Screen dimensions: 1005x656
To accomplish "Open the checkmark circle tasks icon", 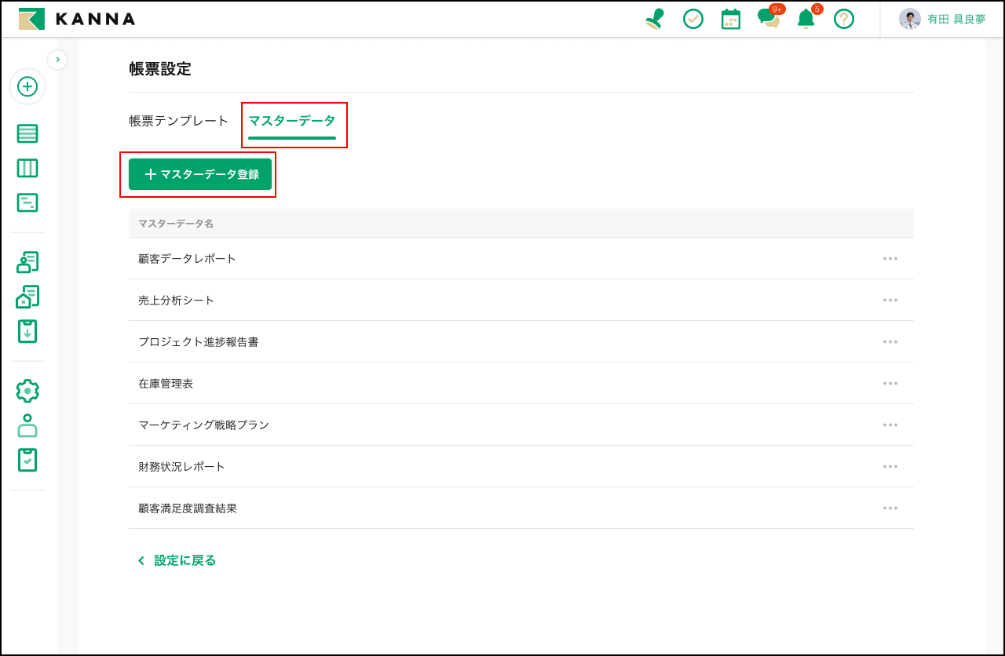I will click(693, 19).
